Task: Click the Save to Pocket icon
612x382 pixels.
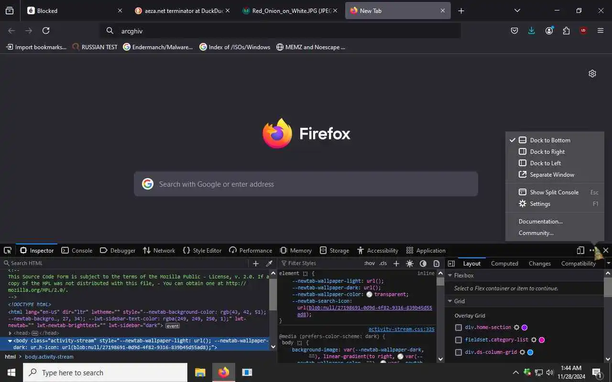Action: [514, 31]
